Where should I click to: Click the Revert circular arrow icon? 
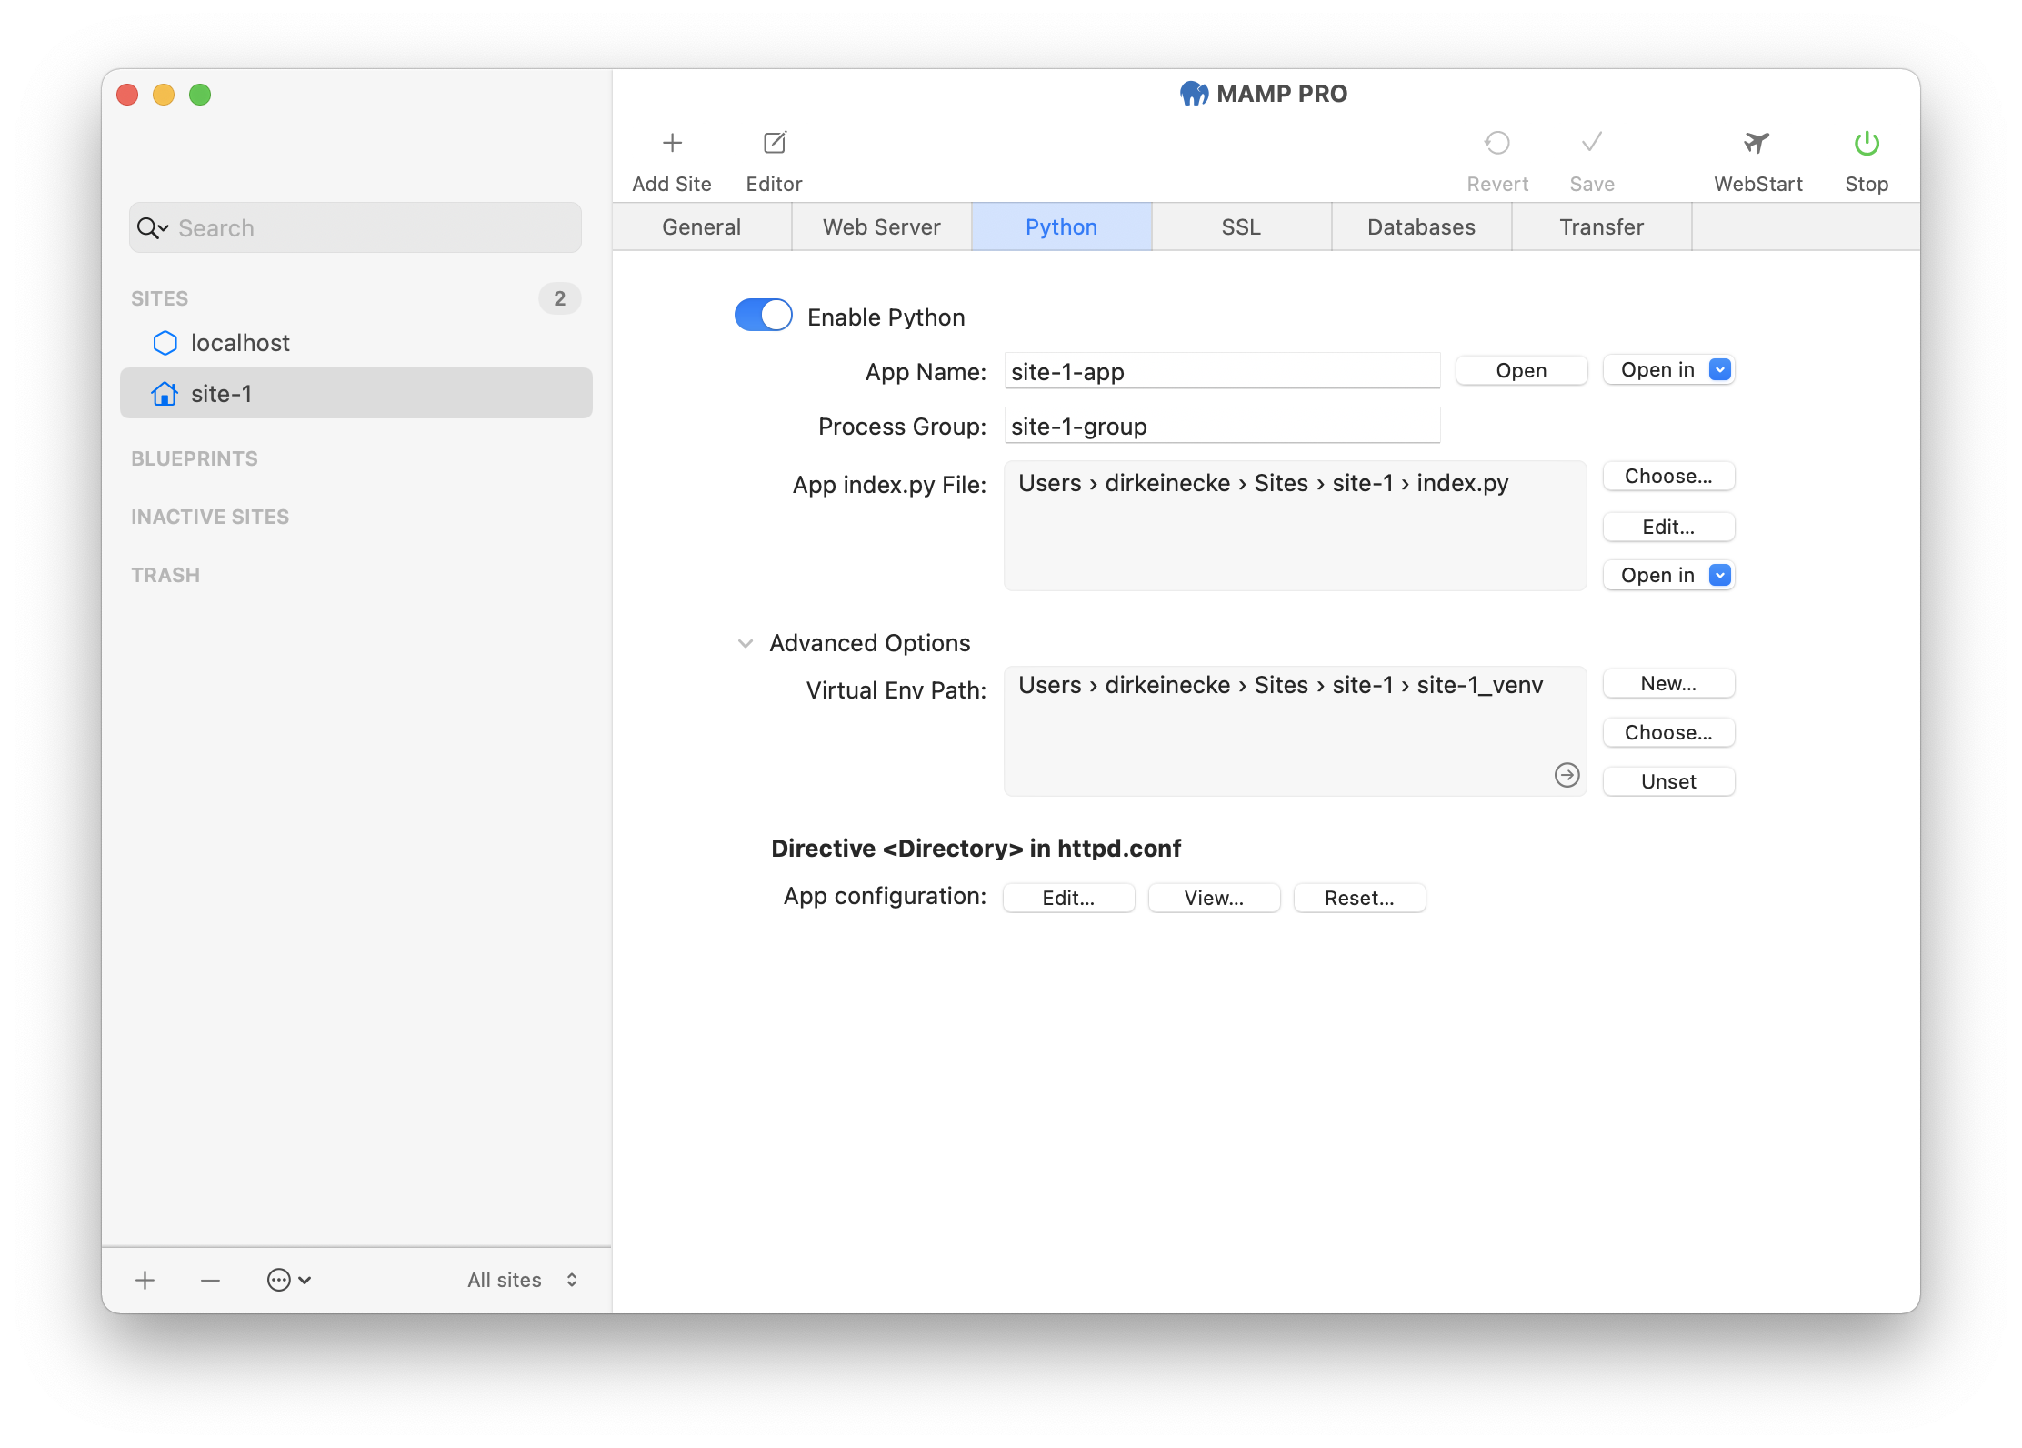pyautogui.click(x=1497, y=143)
